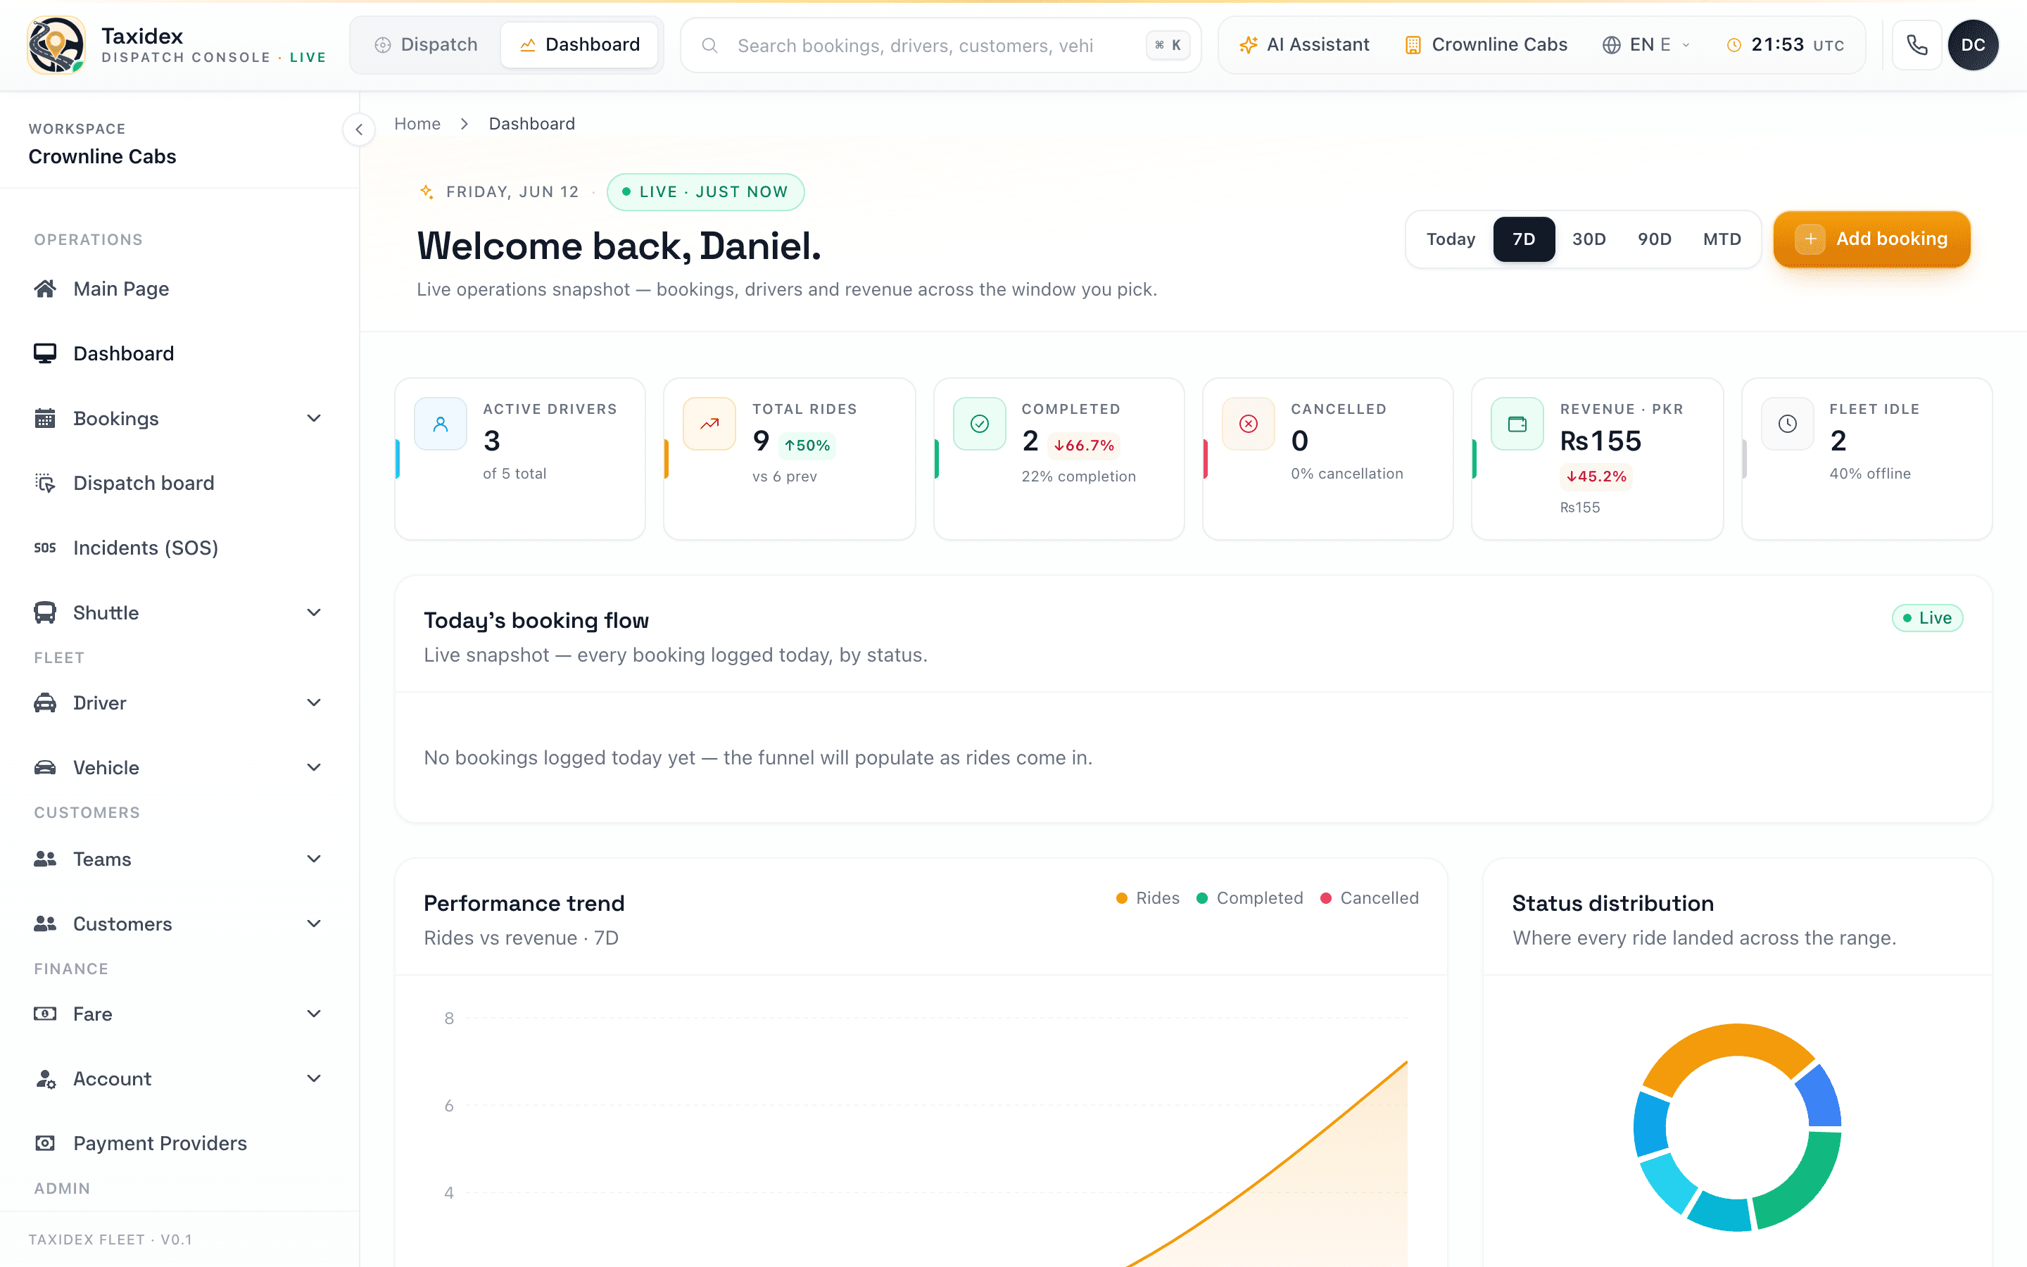
Task: Click the Taxidex logo icon
Action: pyautogui.click(x=56, y=45)
